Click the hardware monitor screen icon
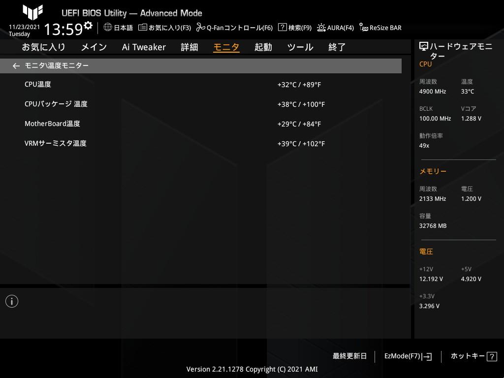504x378 pixels. (x=424, y=47)
